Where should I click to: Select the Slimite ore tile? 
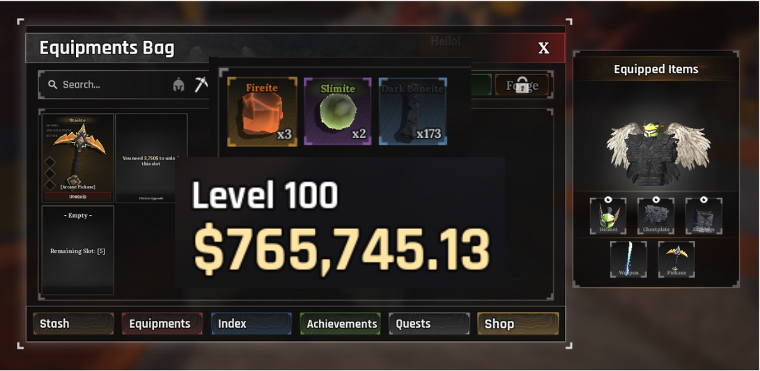click(338, 111)
